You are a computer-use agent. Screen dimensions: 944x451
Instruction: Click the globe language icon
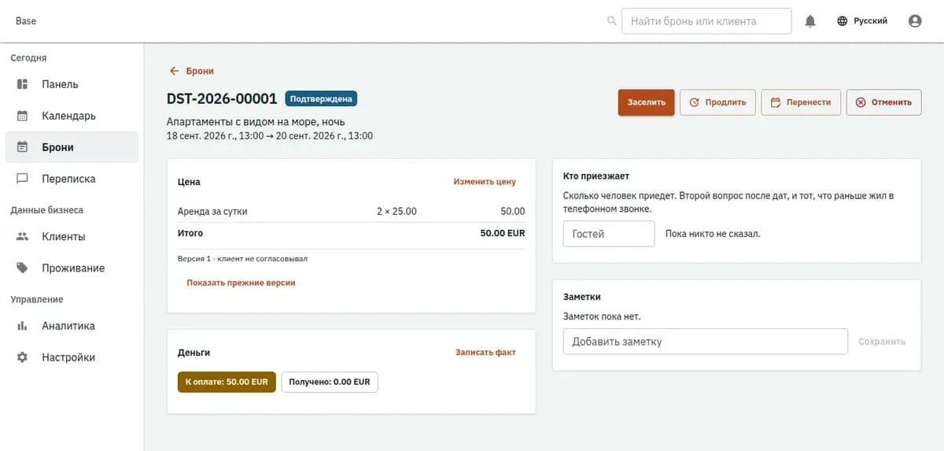click(x=843, y=21)
